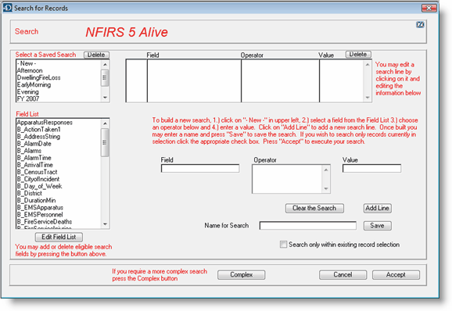This screenshot has width=452, height=311.
Task: Select B_EMSPersonnel in the Field List
Action: pyautogui.click(x=59, y=215)
